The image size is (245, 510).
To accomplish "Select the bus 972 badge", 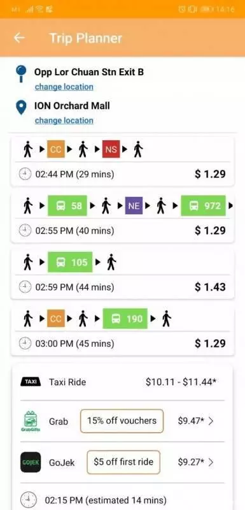I will click(x=203, y=205).
